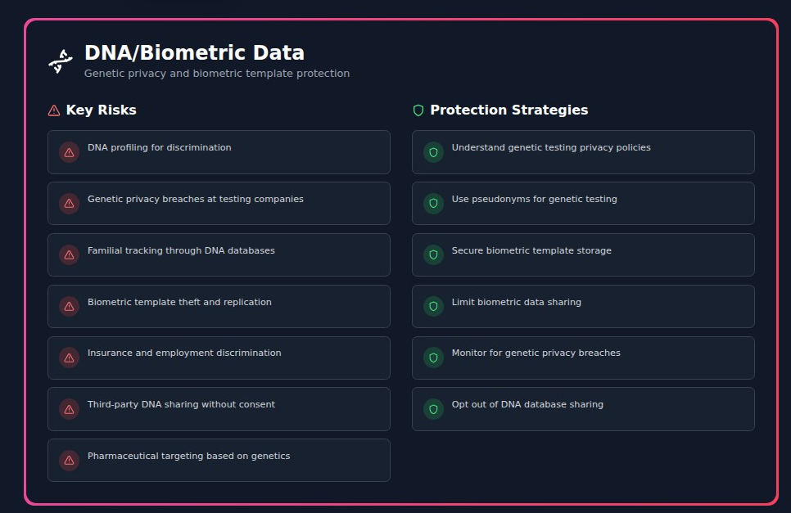Click the 'Protection Strategies' heading text
791x513 pixels.
tap(508, 110)
